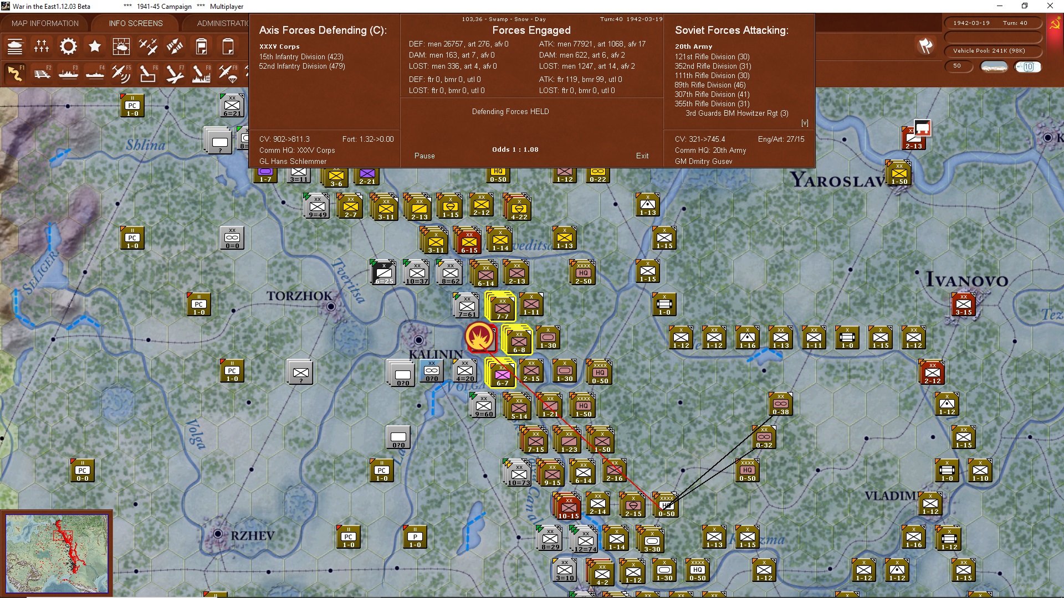Open the losses screen with crosses icon

point(42,47)
